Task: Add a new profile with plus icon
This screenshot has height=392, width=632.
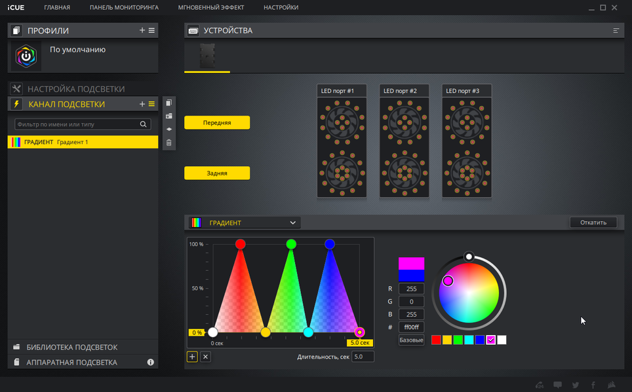Action: point(142,30)
